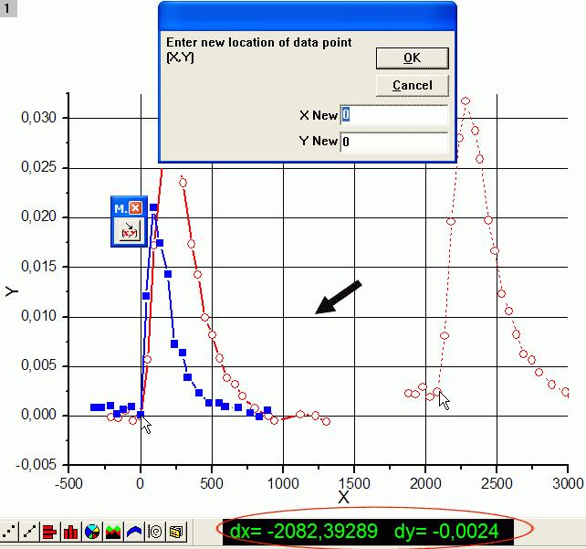
Task: Focus the Y New input field
Action: (394, 142)
